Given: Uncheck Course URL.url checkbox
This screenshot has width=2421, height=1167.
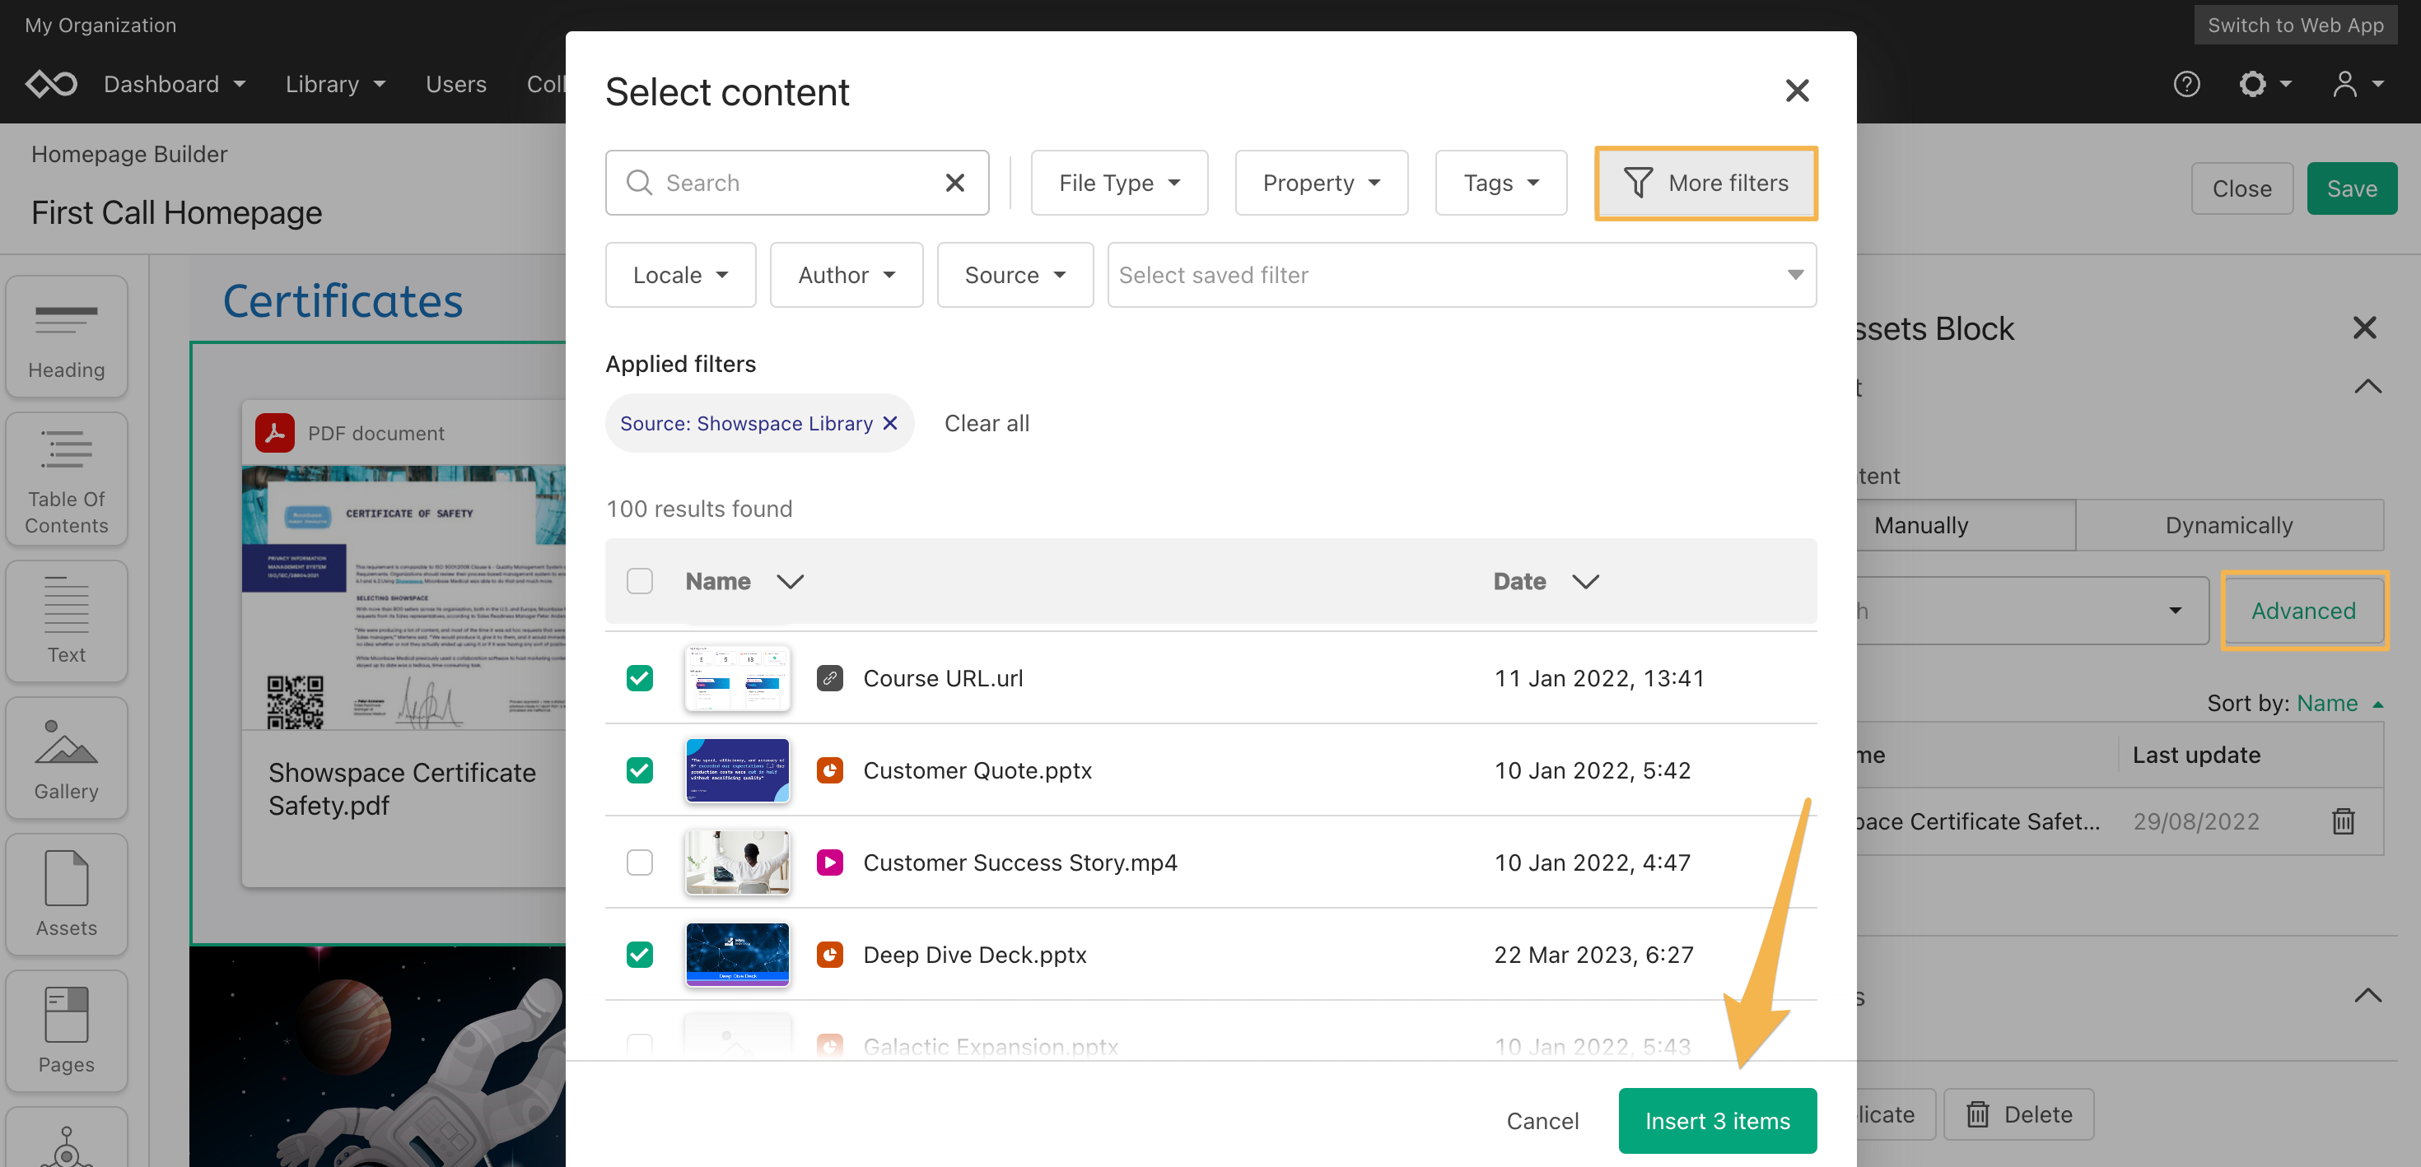Looking at the screenshot, I should point(639,677).
